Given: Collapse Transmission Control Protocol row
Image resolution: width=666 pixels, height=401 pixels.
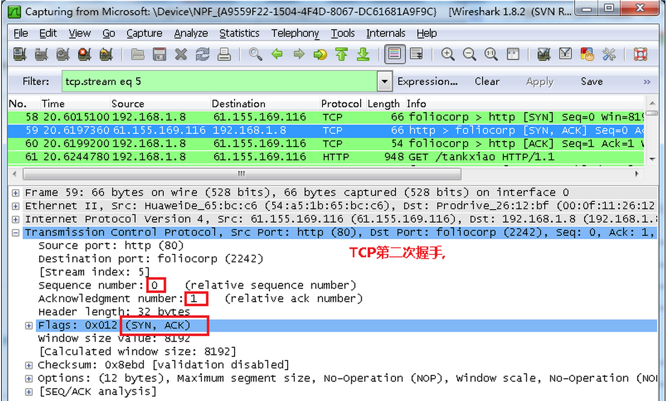Looking at the screenshot, I should (15, 232).
